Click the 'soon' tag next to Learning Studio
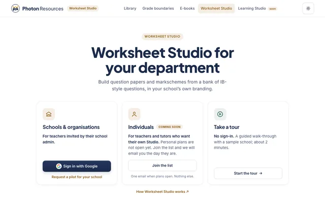 (272, 9)
